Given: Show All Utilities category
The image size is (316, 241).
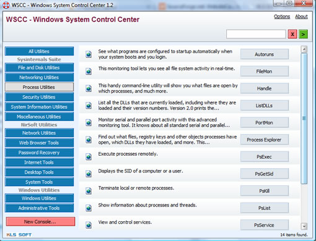Looking at the screenshot, I should pos(39,51).
